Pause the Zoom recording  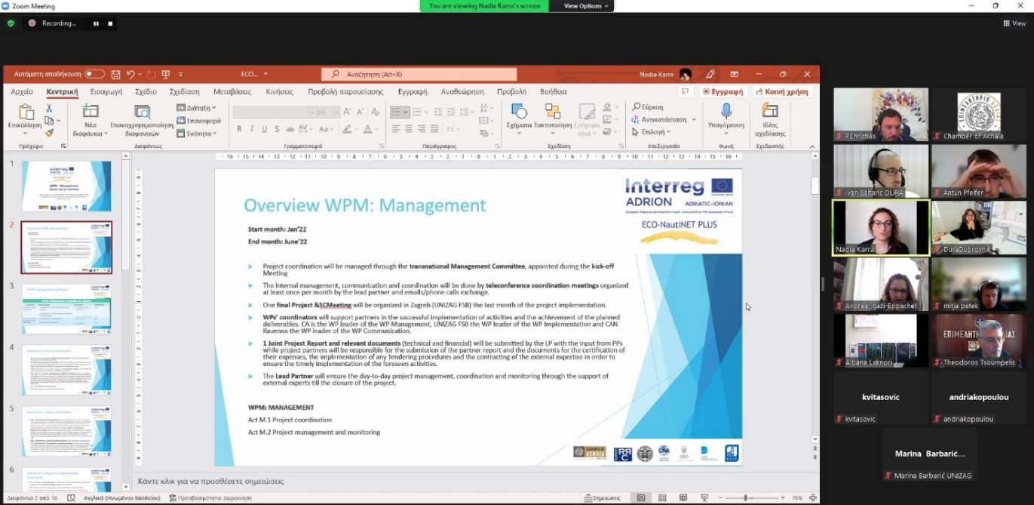click(96, 23)
